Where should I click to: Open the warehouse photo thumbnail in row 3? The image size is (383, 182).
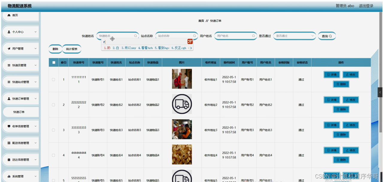click(x=182, y=129)
